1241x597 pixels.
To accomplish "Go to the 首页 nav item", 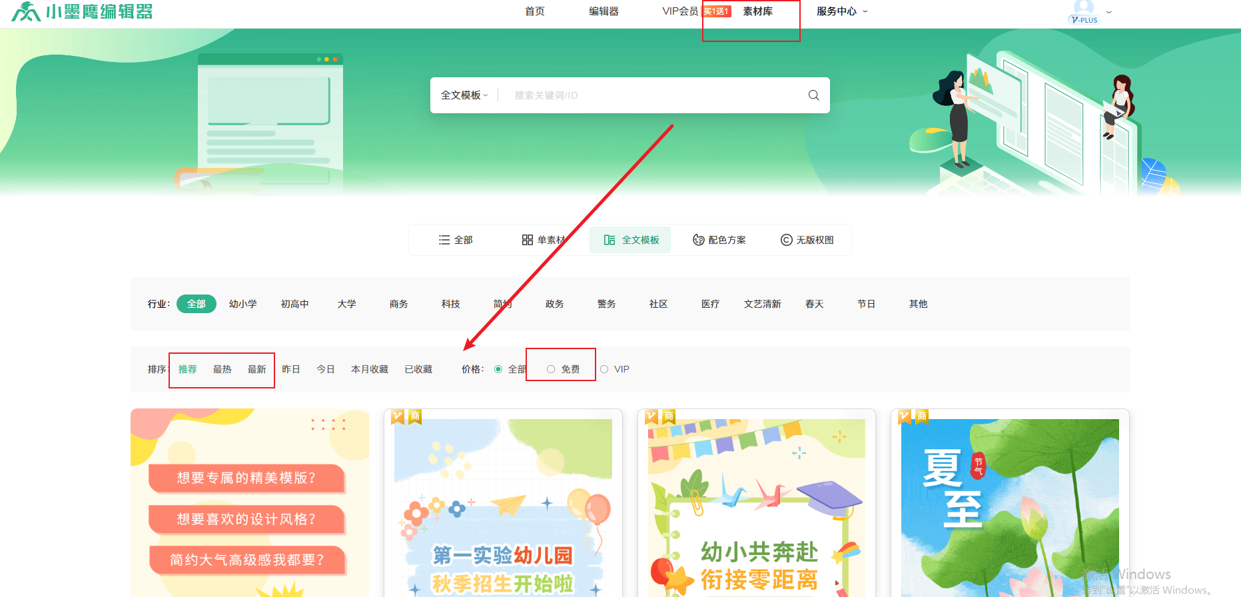I will (x=535, y=11).
